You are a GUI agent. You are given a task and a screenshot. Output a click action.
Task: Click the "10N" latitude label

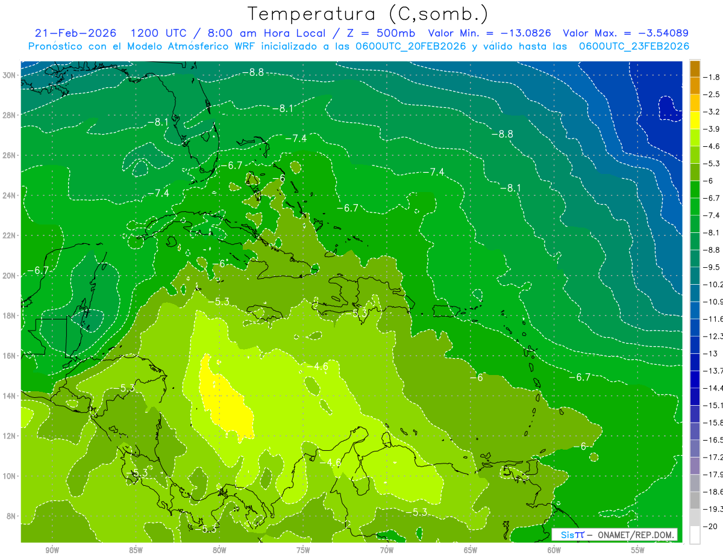[x=10, y=476]
